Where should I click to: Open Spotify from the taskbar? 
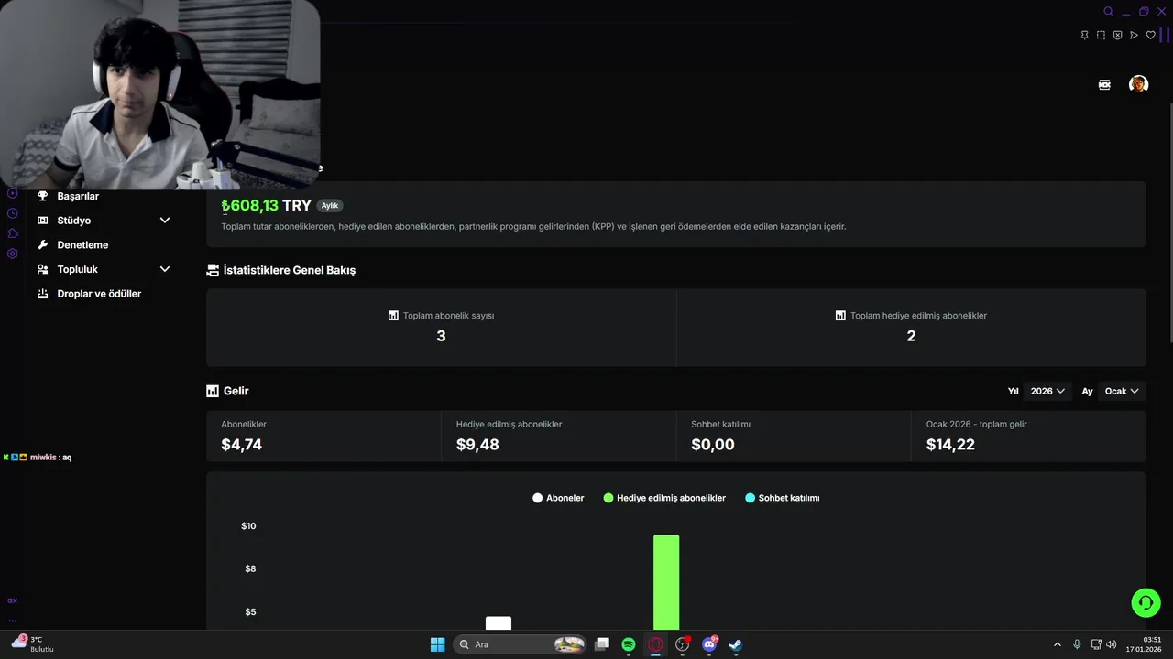point(629,644)
